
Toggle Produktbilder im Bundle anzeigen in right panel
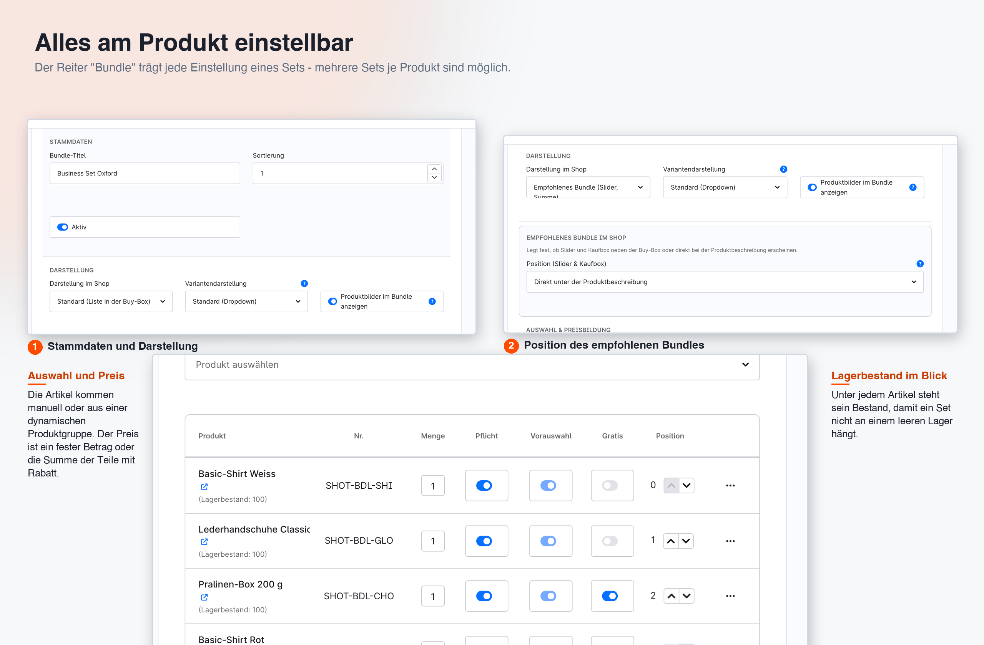pos(813,187)
